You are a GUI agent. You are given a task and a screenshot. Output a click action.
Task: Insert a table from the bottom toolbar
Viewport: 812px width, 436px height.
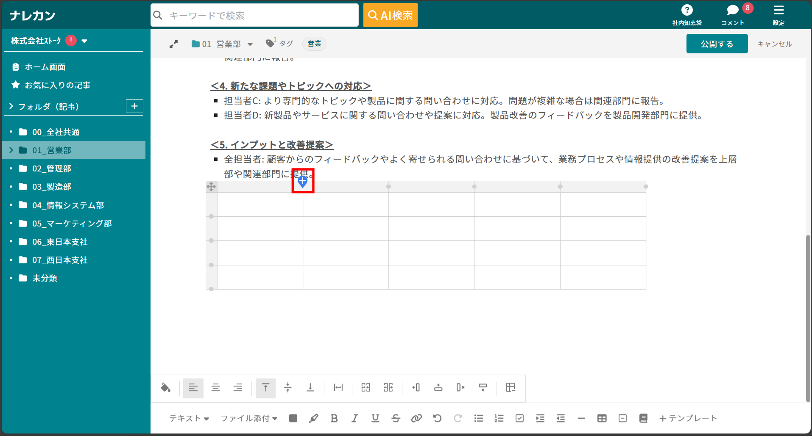[x=602, y=418]
